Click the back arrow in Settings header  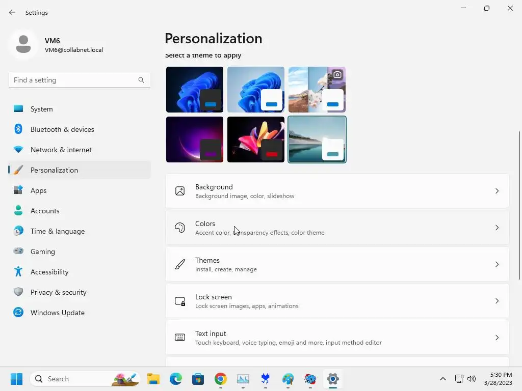tap(12, 12)
